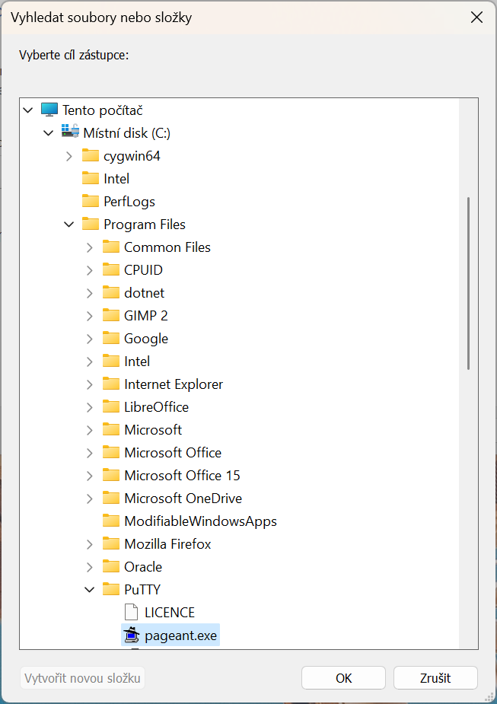Image resolution: width=497 pixels, height=704 pixels.
Task: Select the pageant.exe file name
Action: [x=180, y=636]
